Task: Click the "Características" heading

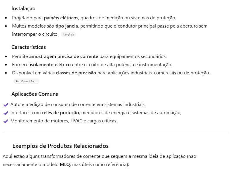Action: pos(29,47)
